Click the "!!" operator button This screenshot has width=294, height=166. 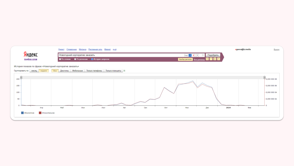tap(218, 59)
